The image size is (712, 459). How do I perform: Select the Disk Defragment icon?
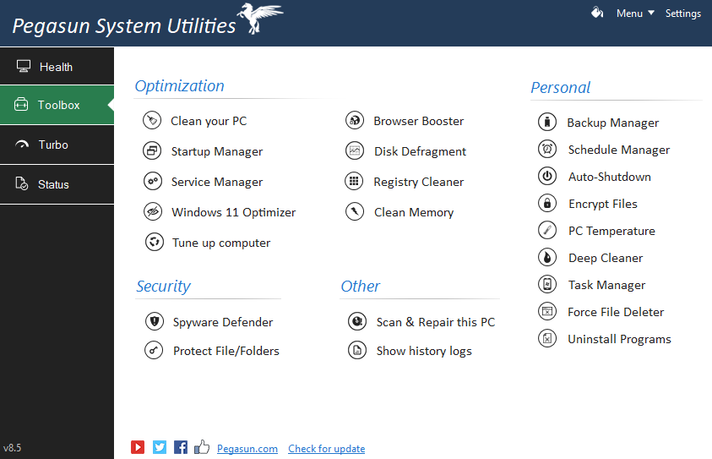355,151
